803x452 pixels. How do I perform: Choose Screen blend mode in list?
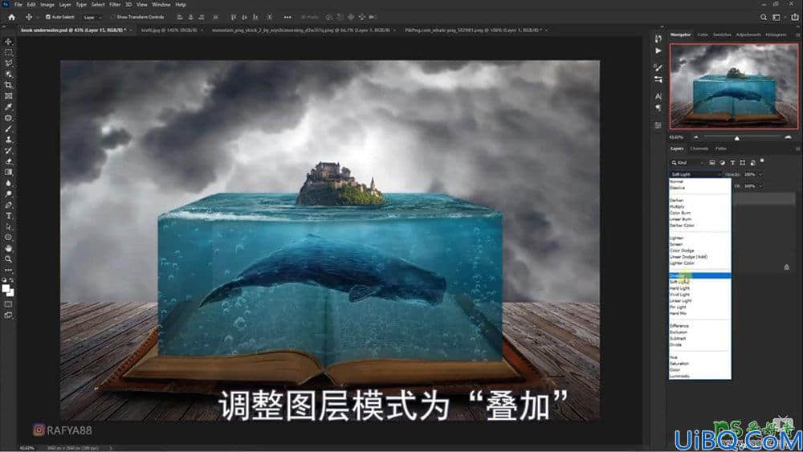tap(699, 244)
